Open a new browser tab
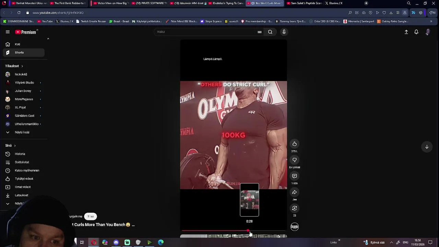Image resolution: width=439 pixels, height=247 pixels. [x=366, y=3]
